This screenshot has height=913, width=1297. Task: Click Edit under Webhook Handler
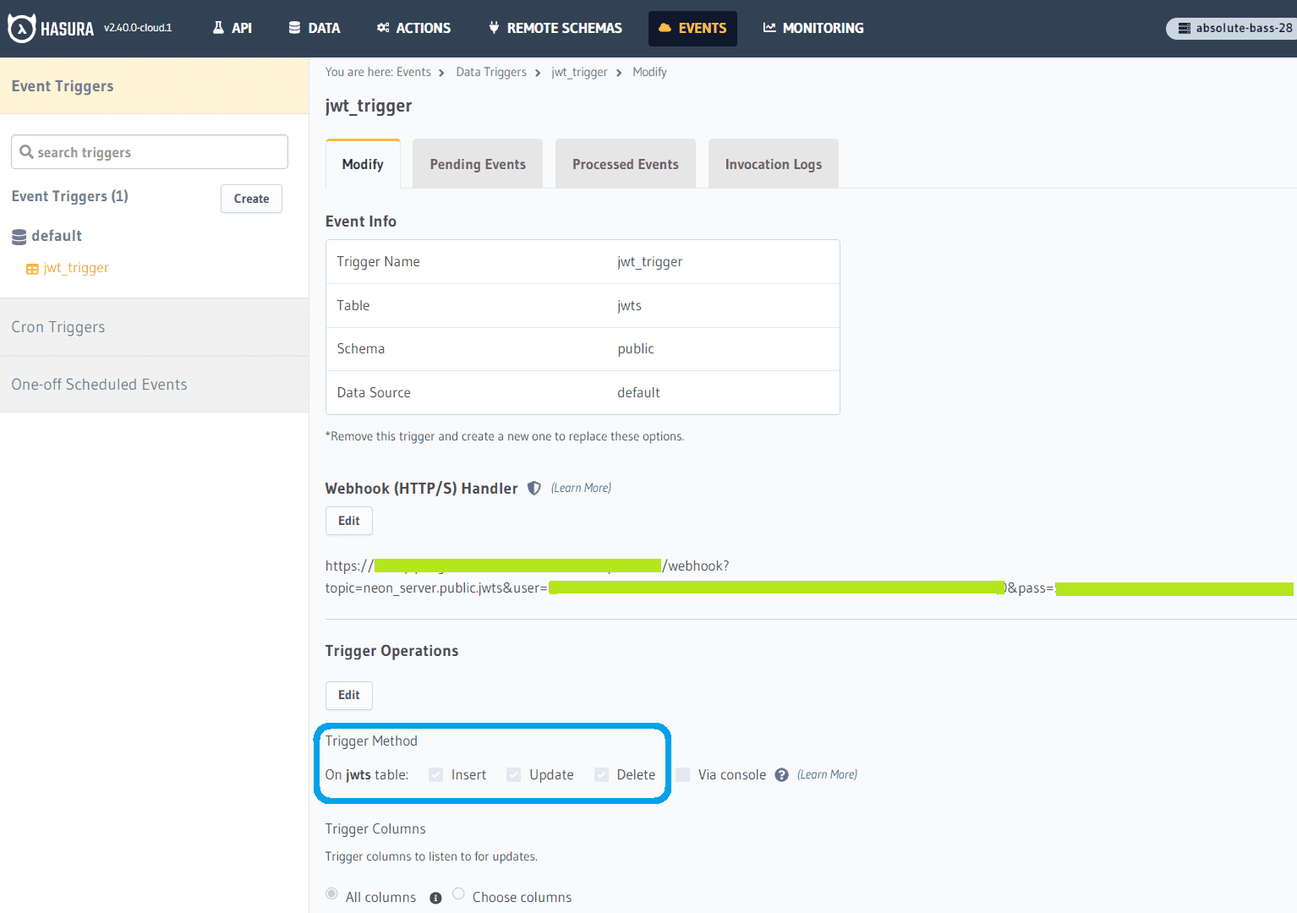[349, 521]
